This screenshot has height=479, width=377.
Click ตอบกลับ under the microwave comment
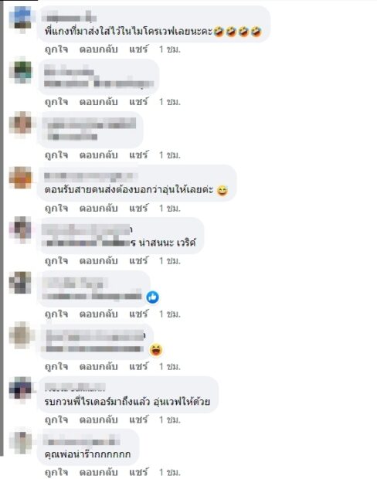98,49
